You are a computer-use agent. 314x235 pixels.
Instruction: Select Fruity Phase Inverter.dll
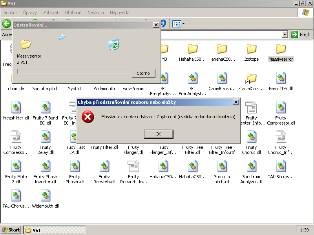[45, 172]
